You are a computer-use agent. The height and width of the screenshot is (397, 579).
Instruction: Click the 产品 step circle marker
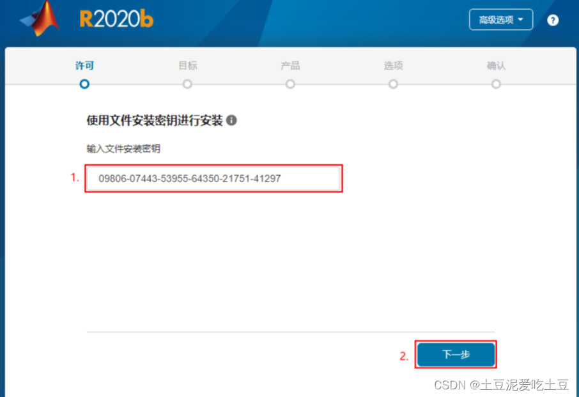click(290, 84)
